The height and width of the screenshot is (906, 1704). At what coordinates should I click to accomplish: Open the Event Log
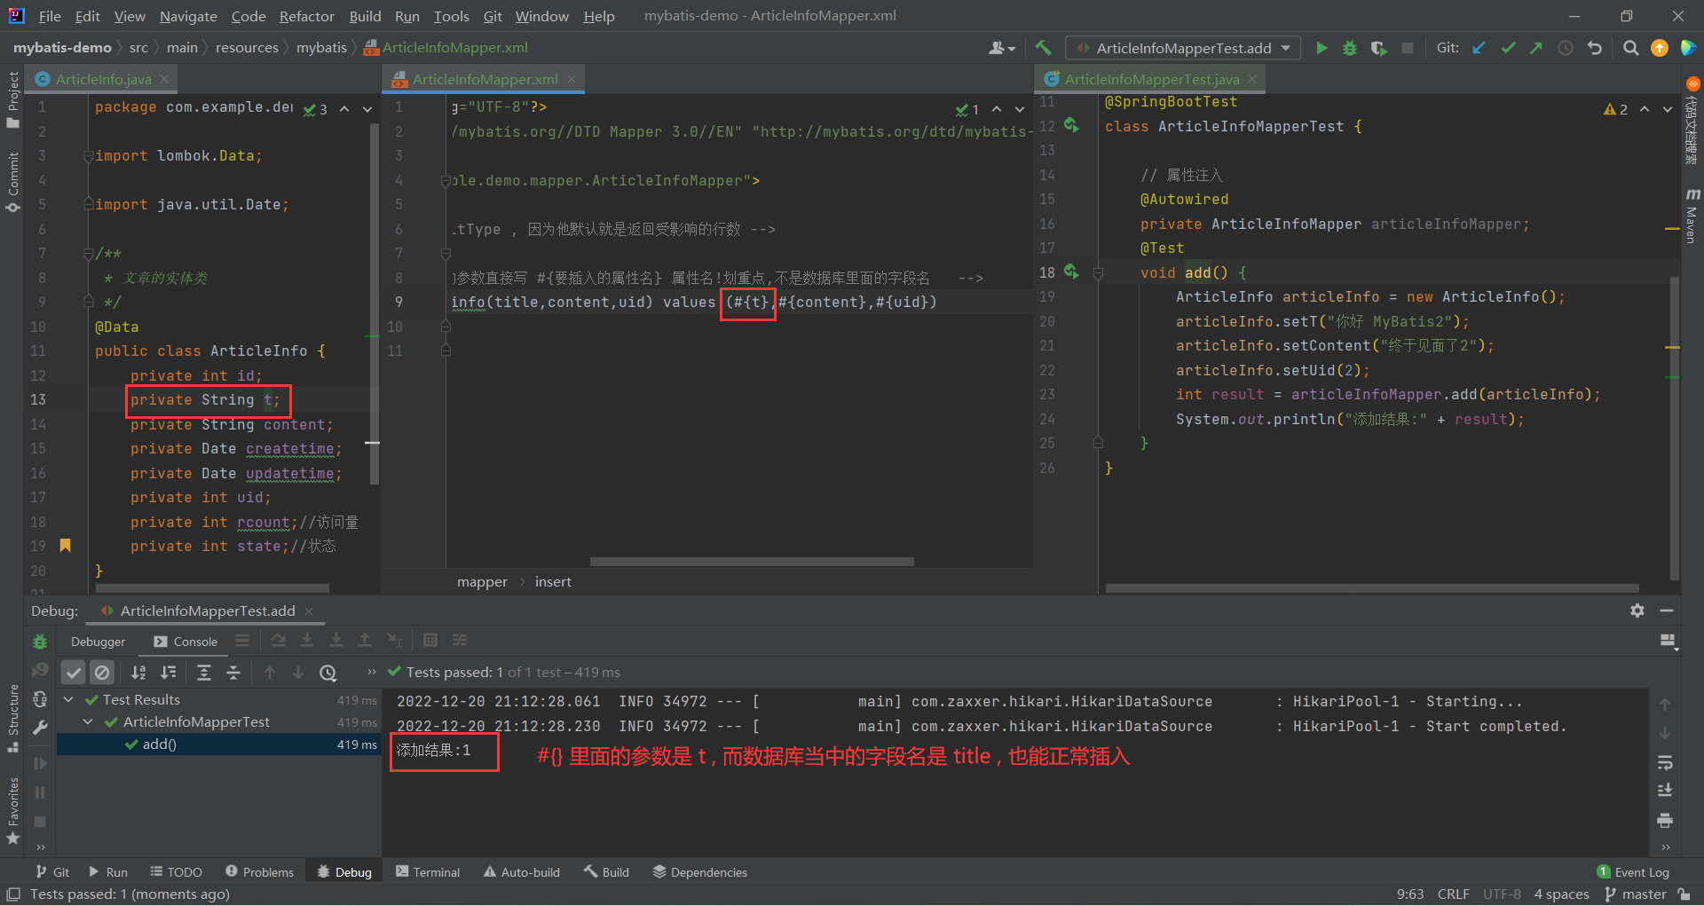[1633, 872]
